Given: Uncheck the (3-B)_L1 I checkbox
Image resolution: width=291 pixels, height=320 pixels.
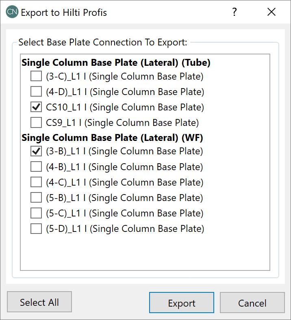Looking at the screenshot, I should click(x=36, y=151).
